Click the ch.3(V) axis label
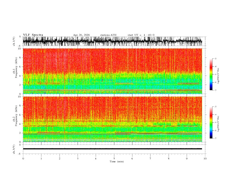 tap(14, 149)
